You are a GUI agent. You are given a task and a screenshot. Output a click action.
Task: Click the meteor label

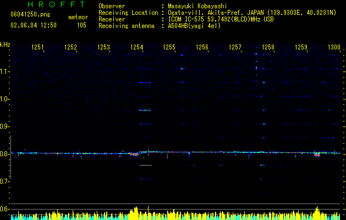[x=78, y=17]
